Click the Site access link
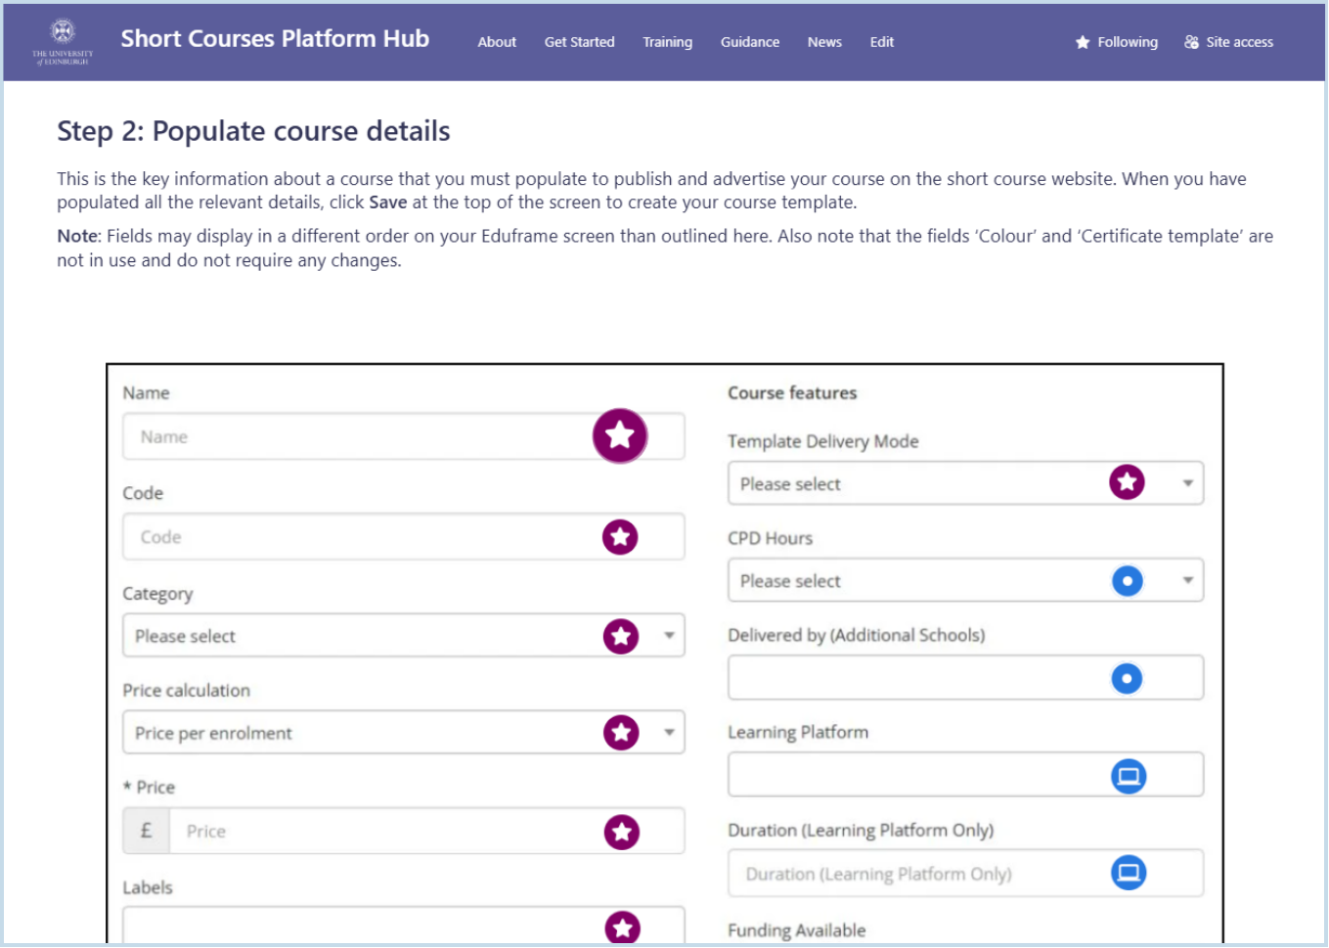 (1228, 42)
